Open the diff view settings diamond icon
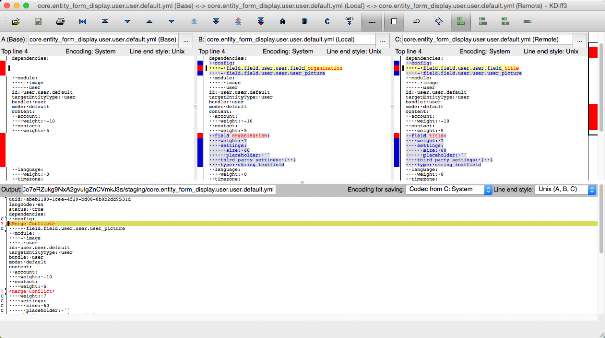The height and width of the screenshot is (338, 605). click(x=439, y=21)
